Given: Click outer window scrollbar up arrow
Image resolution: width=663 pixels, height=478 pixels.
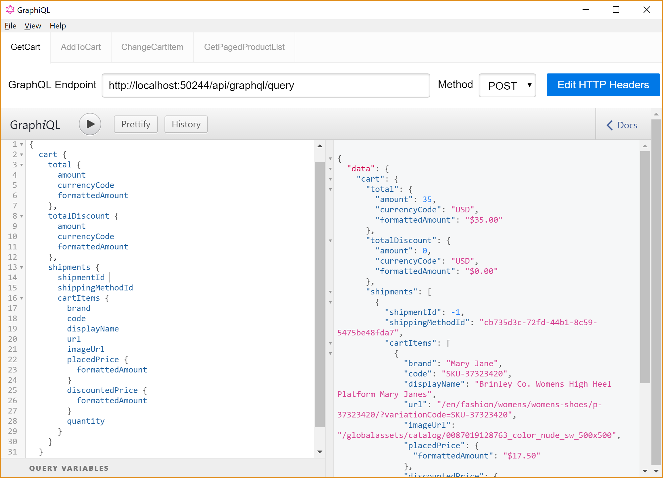Looking at the screenshot, I should 656,114.
